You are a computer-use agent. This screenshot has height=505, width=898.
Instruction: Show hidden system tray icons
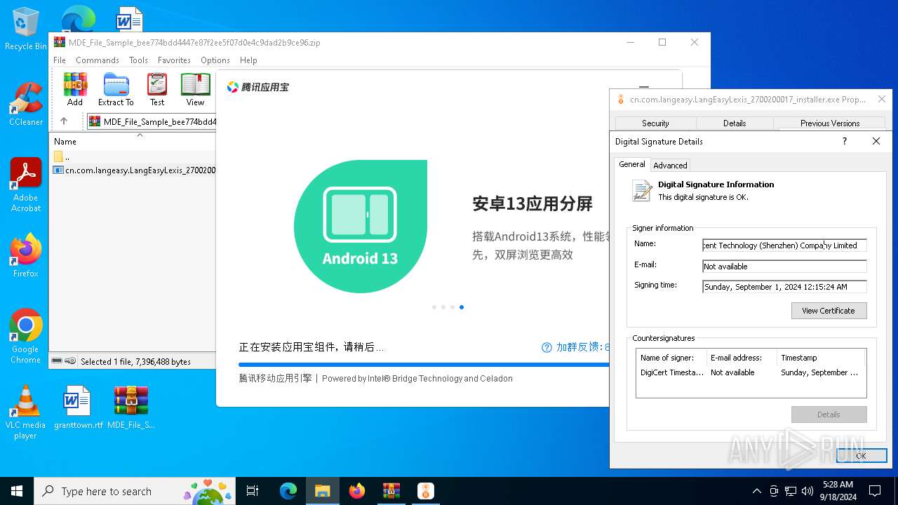click(756, 491)
